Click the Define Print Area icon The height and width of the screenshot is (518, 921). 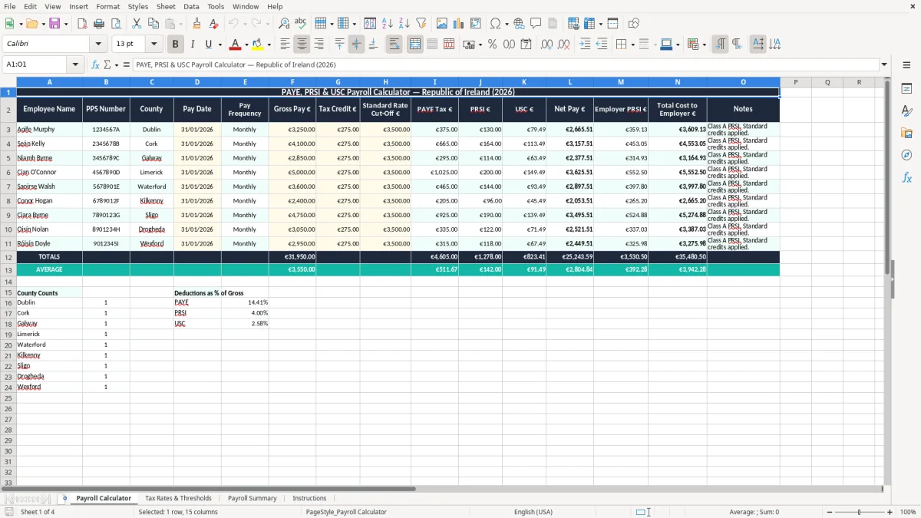[x=573, y=24]
